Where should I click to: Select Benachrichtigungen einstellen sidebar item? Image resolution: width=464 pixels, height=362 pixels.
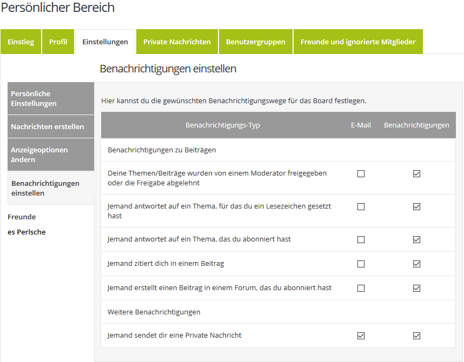coord(51,188)
